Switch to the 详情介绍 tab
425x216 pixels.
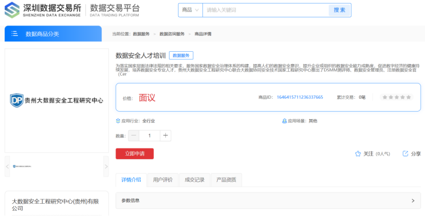pyautogui.click(x=131, y=180)
